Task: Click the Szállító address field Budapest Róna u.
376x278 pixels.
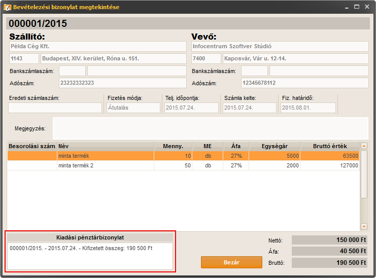Action: tap(114, 58)
